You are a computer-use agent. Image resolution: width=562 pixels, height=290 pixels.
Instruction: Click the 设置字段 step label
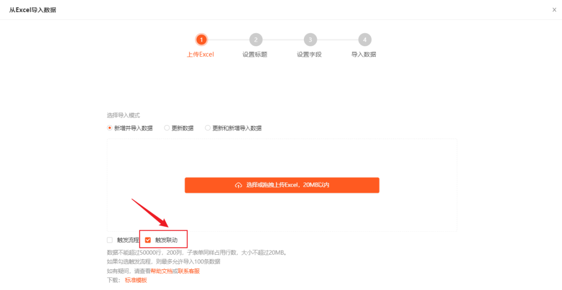[x=309, y=55]
